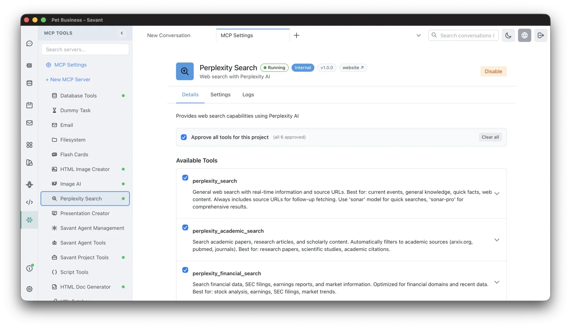Add a new tab with plus icon
This screenshot has width=571, height=328.
click(x=297, y=35)
